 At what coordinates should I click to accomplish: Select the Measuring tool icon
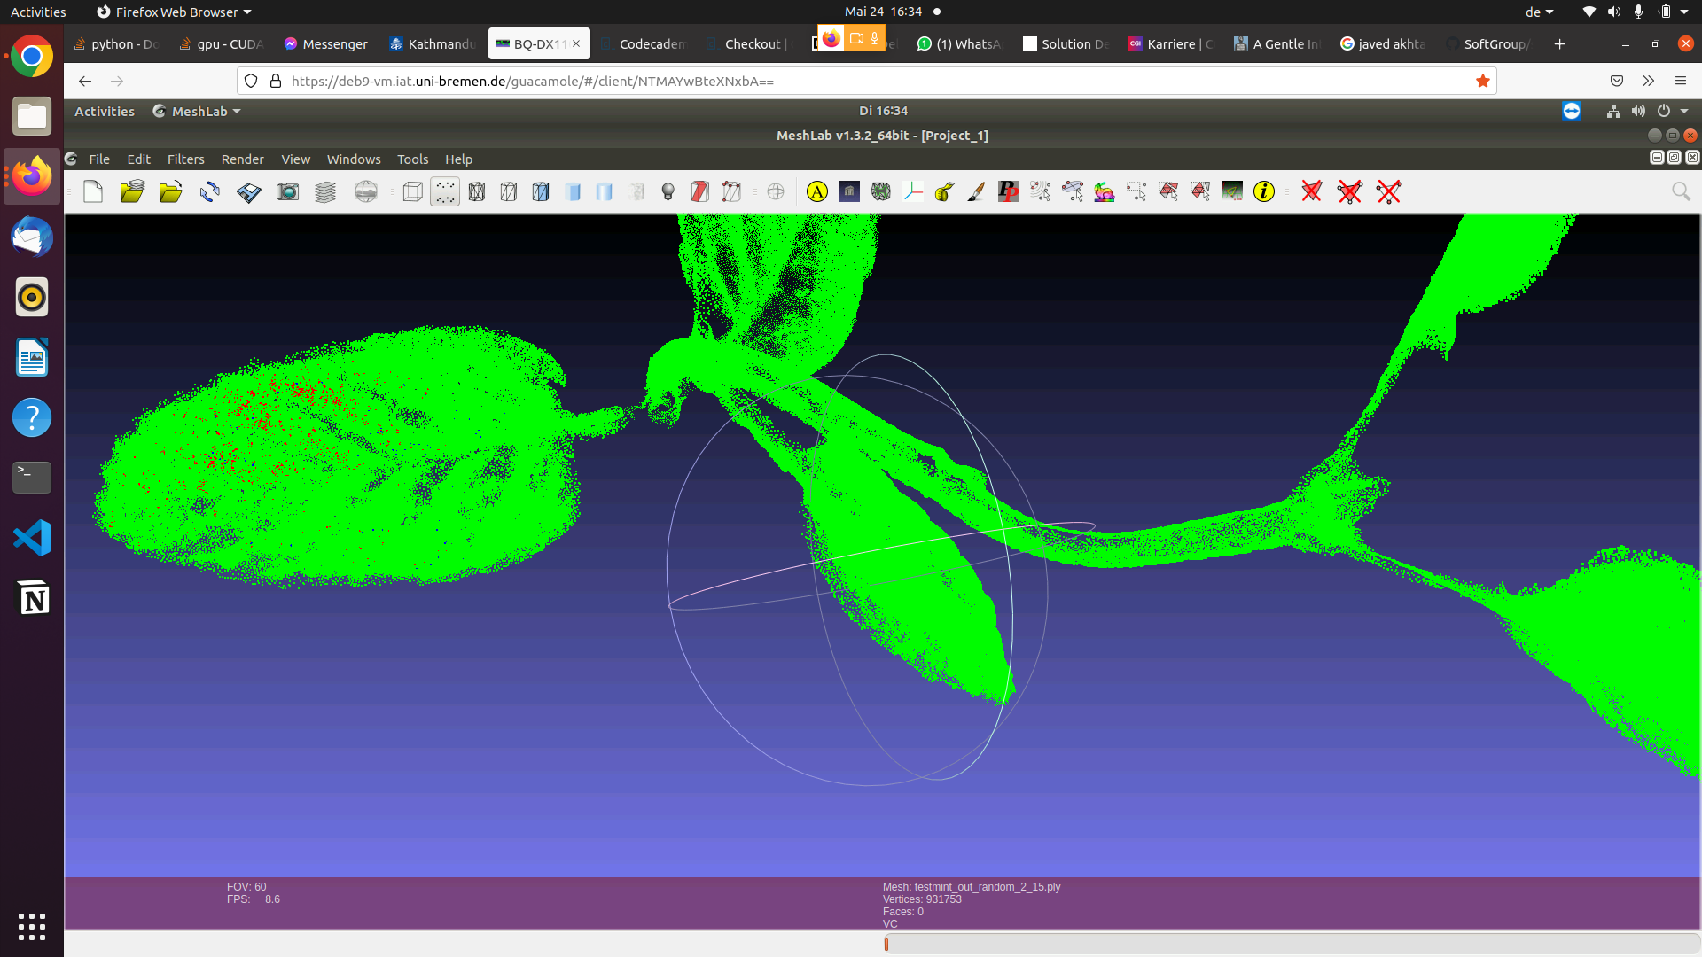(x=944, y=191)
